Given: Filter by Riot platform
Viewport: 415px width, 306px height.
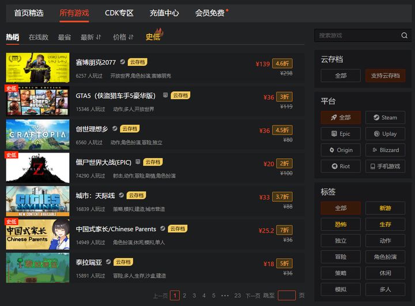Looking at the screenshot, I should tap(341, 166).
